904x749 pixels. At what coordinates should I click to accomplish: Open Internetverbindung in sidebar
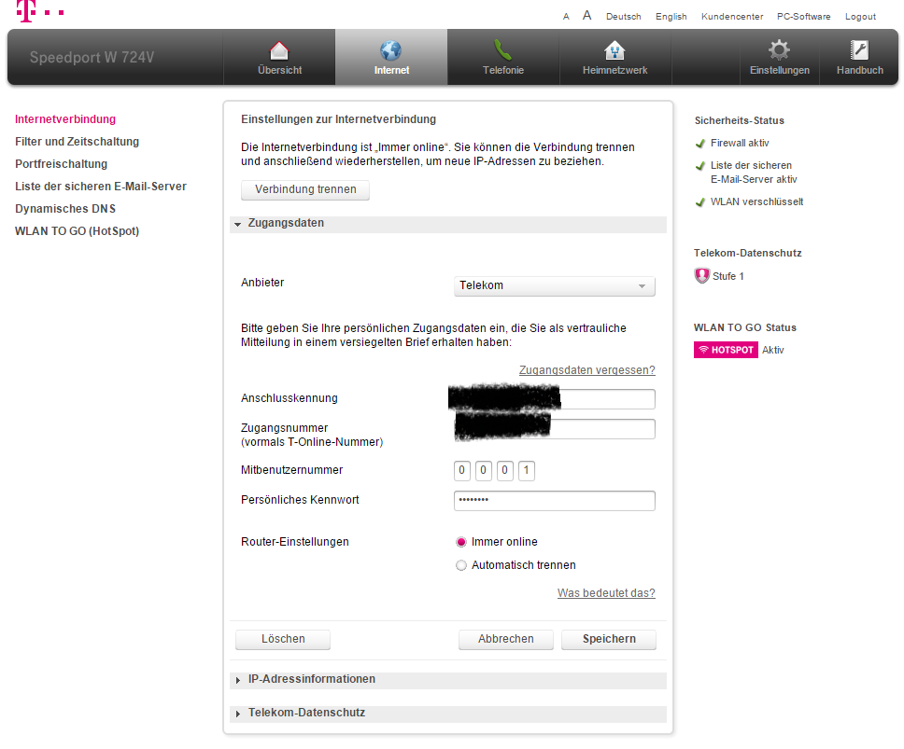coord(65,119)
